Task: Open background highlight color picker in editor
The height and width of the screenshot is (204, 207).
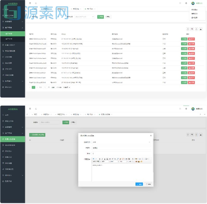Action: 137,159
